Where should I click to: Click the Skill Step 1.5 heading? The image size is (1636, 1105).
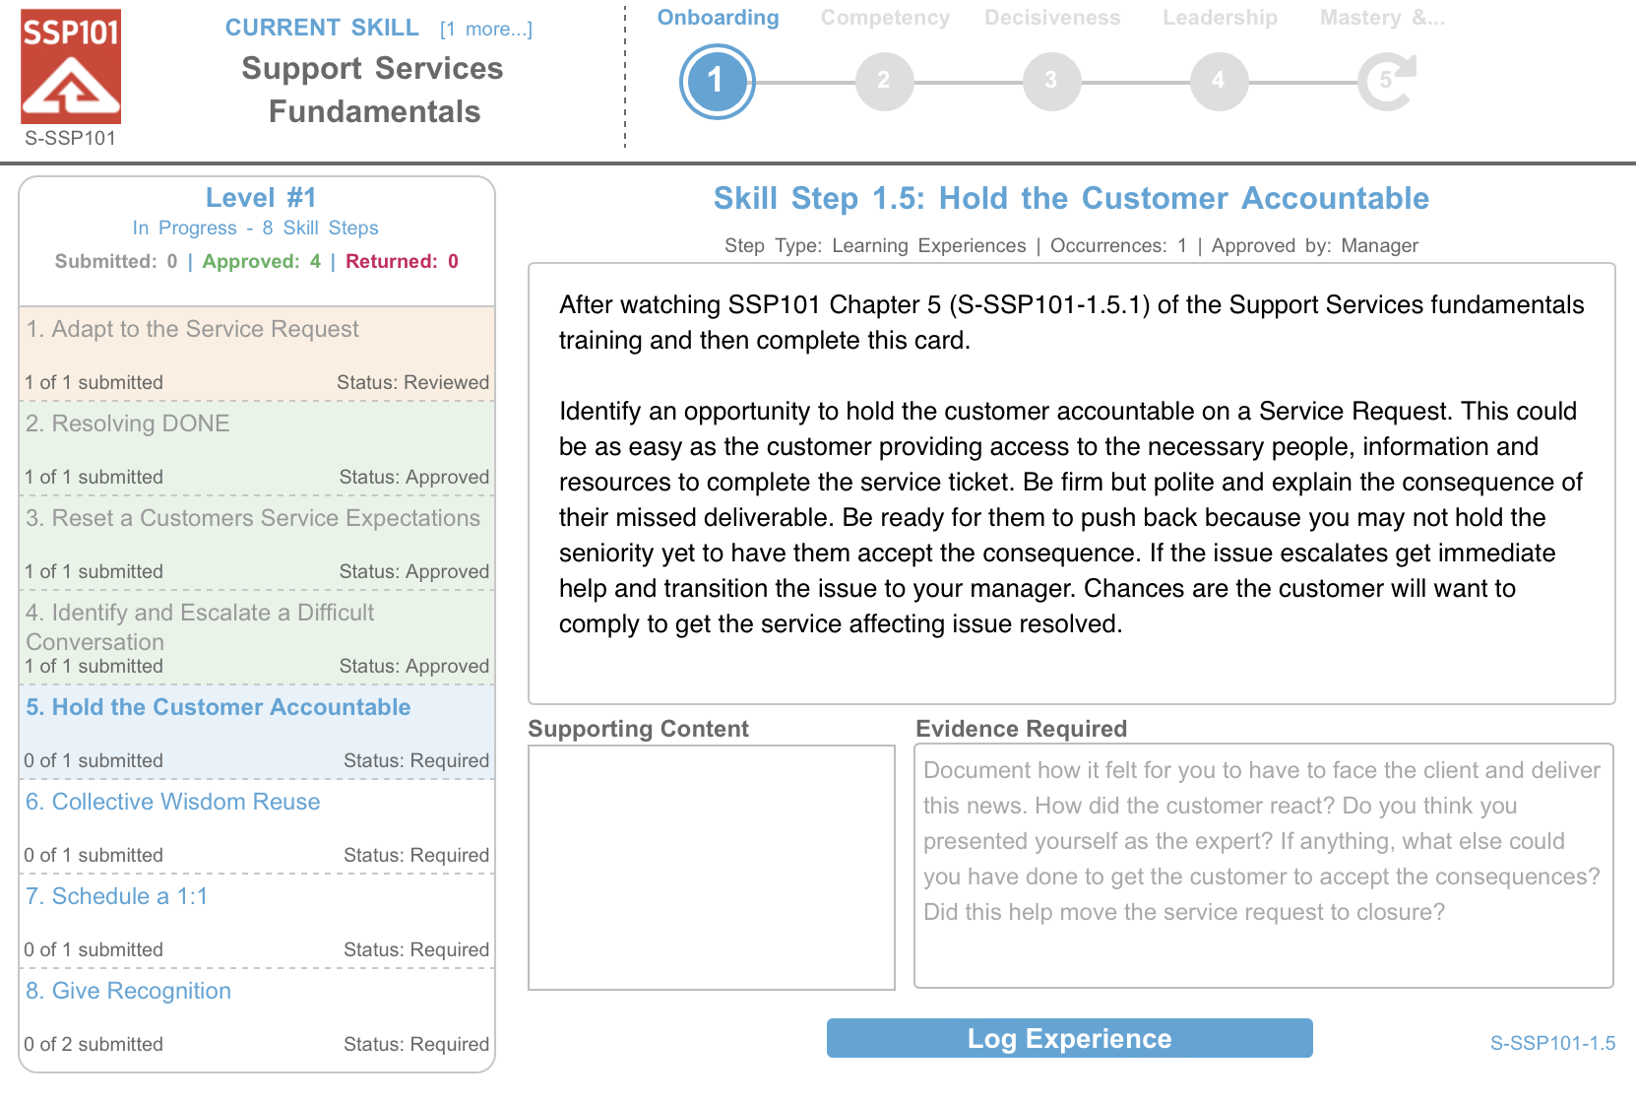tap(1071, 198)
